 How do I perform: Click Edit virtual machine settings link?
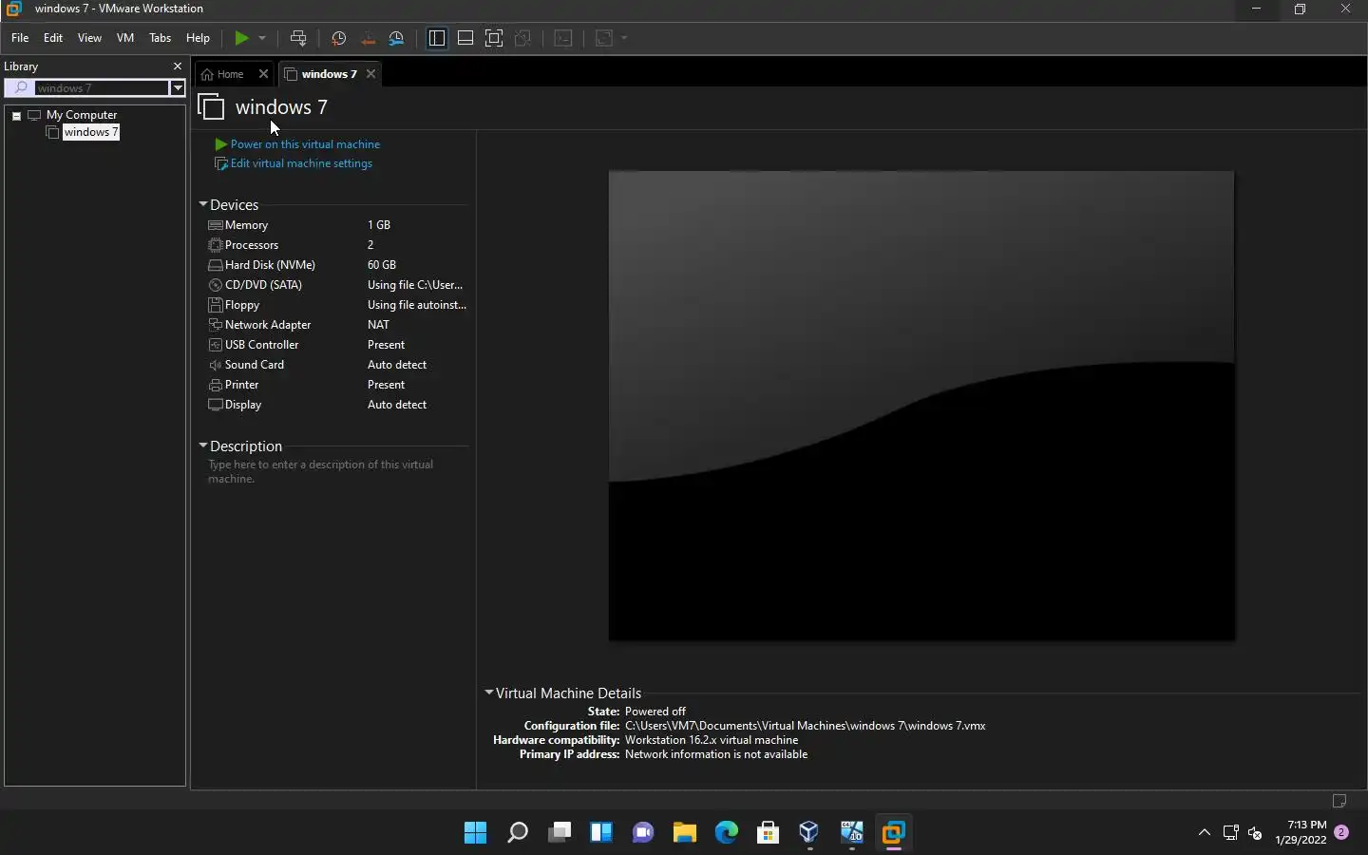[301, 163]
